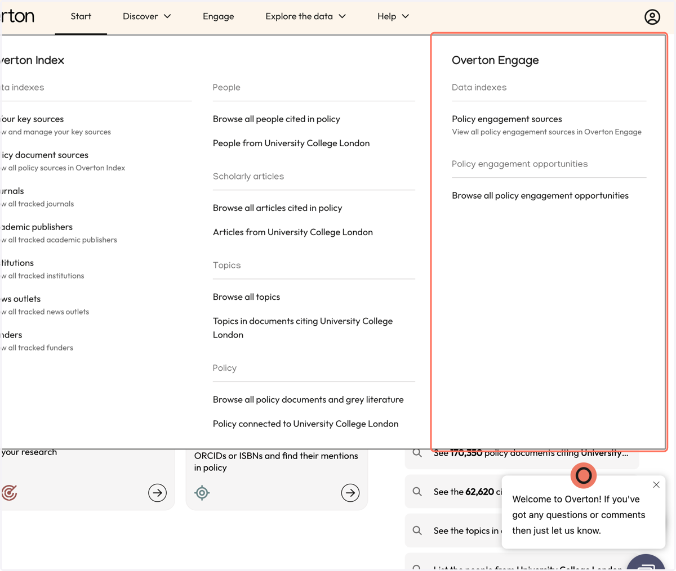The height and width of the screenshot is (571, 676).
Task: Click the arrow button beside the target icon
Action: [x=157, y=493]
